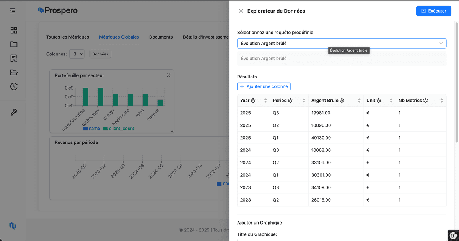The height and width of the screenshot is (241, 459).
Task: Switch to Toutes les Métriques tab
Action: point(67,37)
